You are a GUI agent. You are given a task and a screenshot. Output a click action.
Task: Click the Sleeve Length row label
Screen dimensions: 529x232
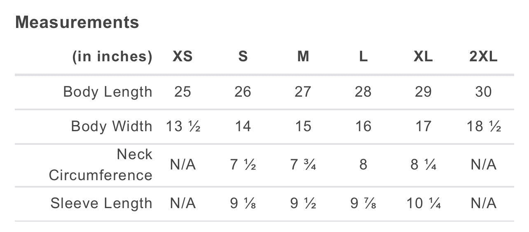coord(101,203)
